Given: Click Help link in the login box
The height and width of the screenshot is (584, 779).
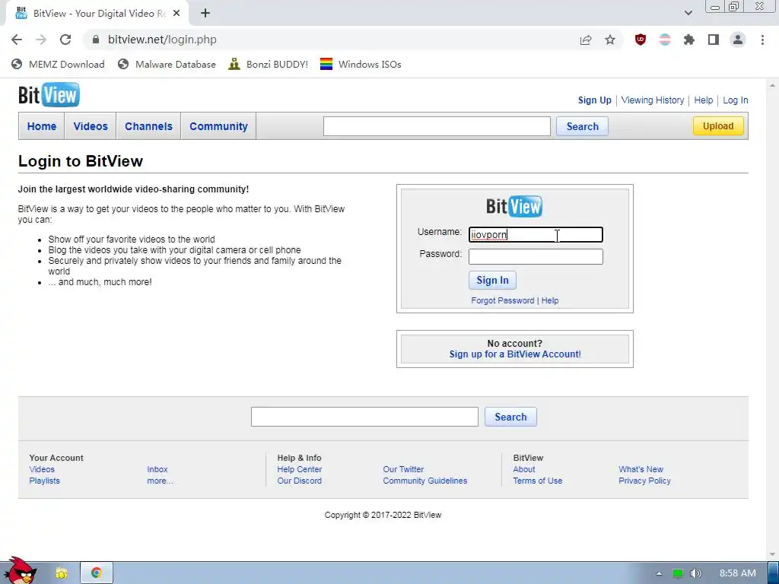Looking at the screenshot, I should 550,300.
